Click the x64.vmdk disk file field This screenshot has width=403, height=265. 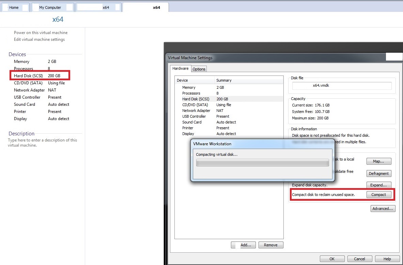click(x=342, y=86)
